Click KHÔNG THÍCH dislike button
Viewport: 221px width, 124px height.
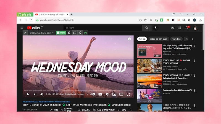coord(67,110)
